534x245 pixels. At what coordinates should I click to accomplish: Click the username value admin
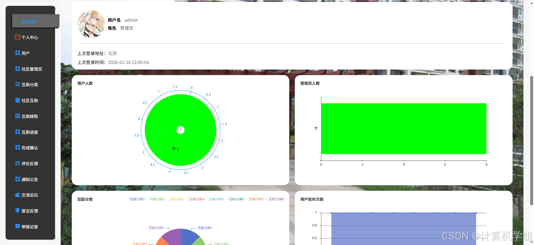(131, 20)
